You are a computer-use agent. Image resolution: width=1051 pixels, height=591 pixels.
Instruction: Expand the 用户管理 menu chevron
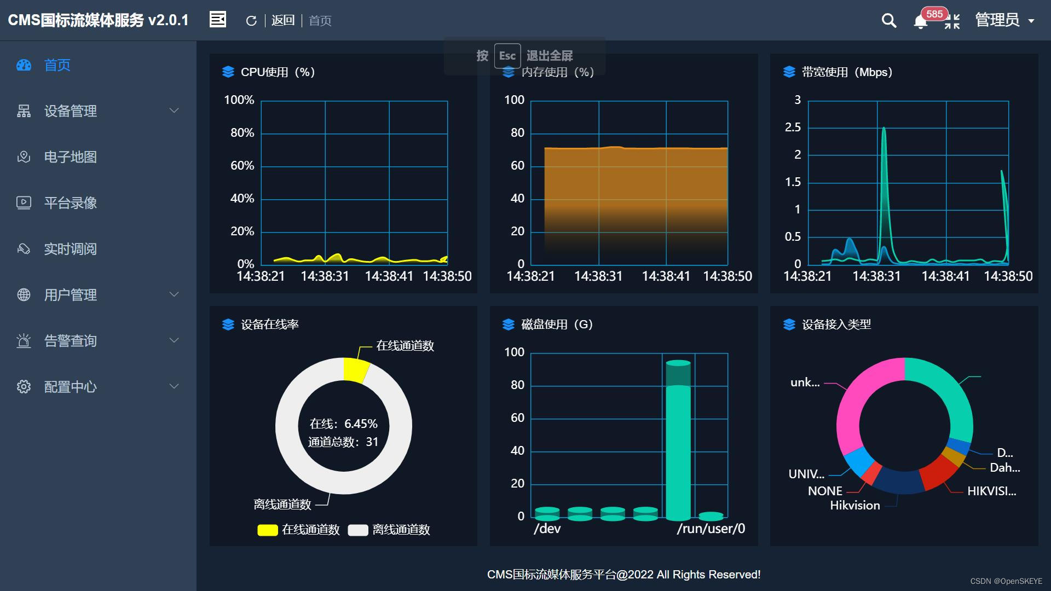pyautogui.click(x=174, y=295)
